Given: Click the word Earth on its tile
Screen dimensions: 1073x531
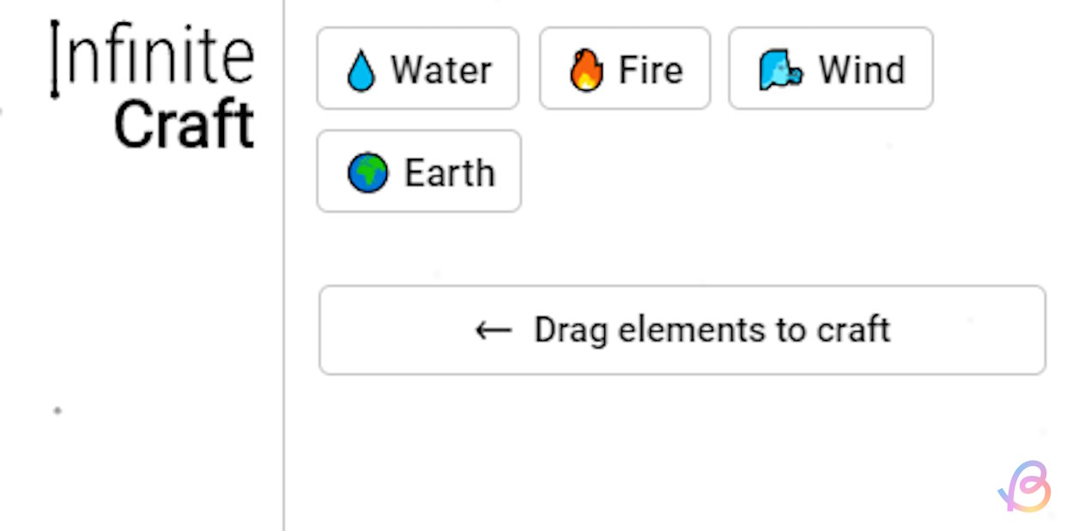Looking at the screenshot, I should point(450,173).
